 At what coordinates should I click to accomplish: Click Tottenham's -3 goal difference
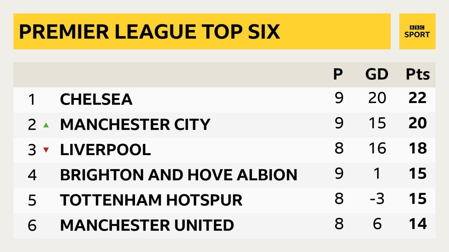click(377, 199)
